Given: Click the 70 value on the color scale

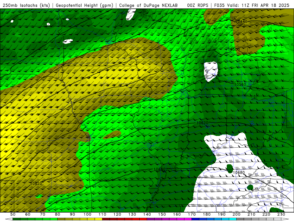Looking at the screenshot, I should click(43, 214).
